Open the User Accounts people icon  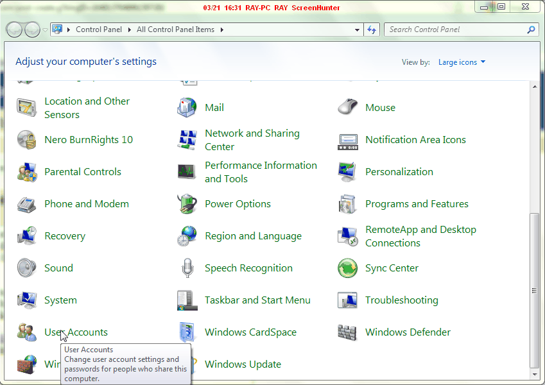26,332
